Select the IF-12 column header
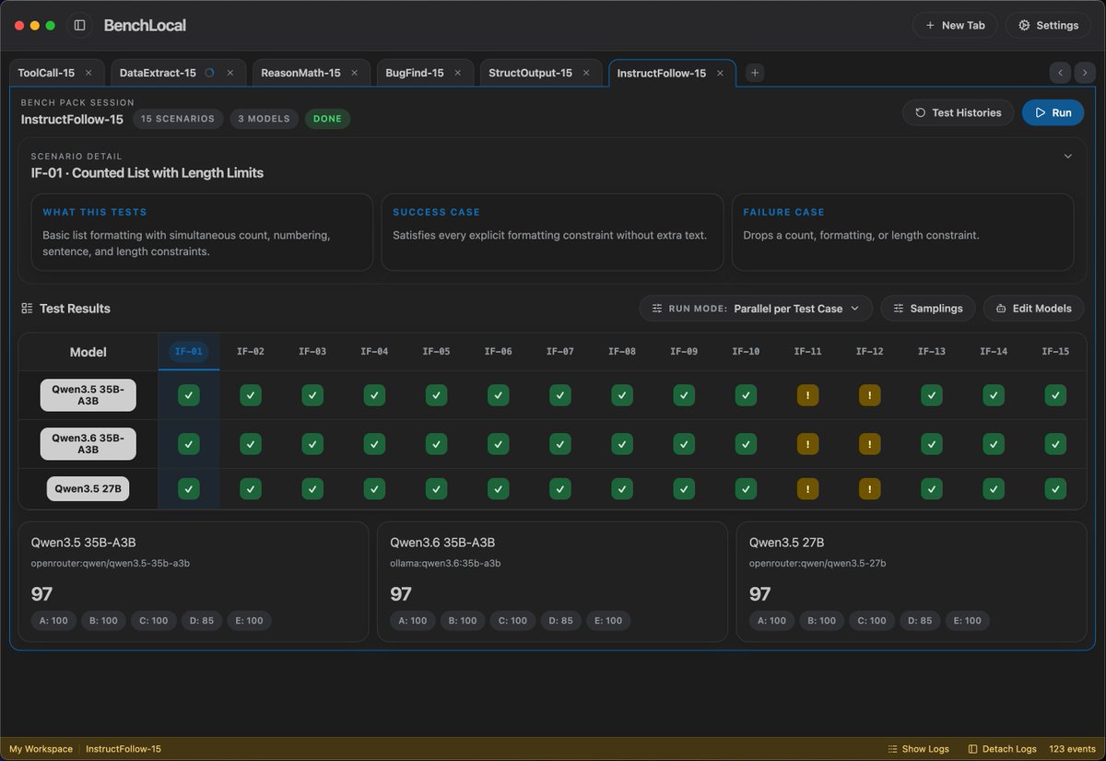This screenshot has width=1106, height=761. 869,351
